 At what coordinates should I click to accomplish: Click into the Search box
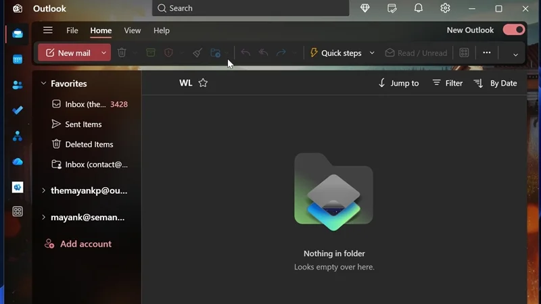250,8
